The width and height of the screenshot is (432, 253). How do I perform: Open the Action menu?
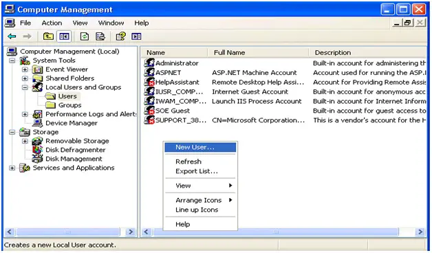click(52, 23)
